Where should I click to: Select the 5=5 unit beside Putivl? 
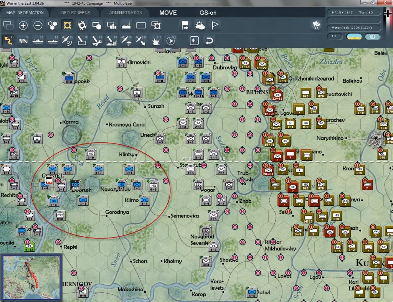(x=252, y=292)
